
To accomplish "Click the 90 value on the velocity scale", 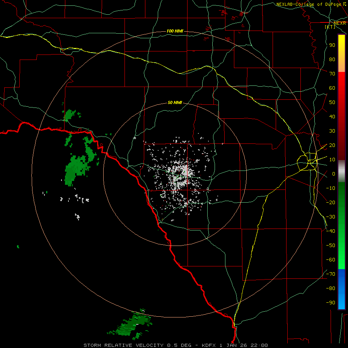I will click(332, 45).
